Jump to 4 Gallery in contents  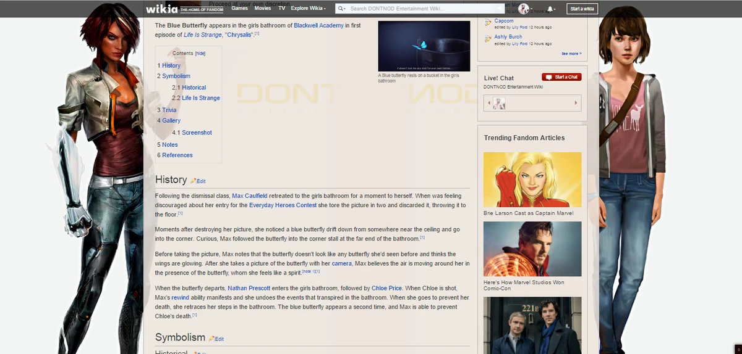coord(169,120)
